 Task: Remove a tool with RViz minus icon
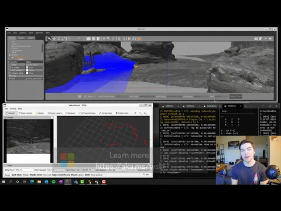(x=140, y=113)
